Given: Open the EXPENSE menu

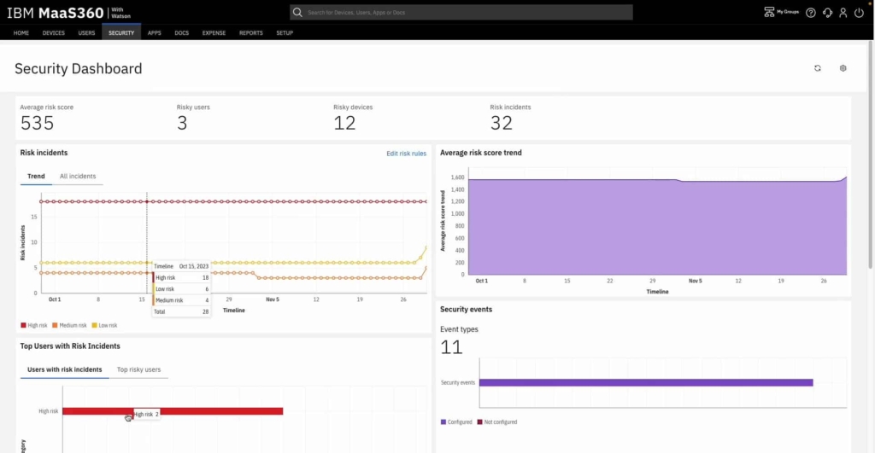Looking at the screenshot, I should point(214,33).
